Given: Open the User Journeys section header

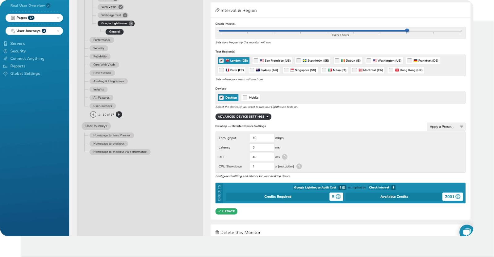Looking at the screenshot, I should pyautogui.click(x=96, y=126).
